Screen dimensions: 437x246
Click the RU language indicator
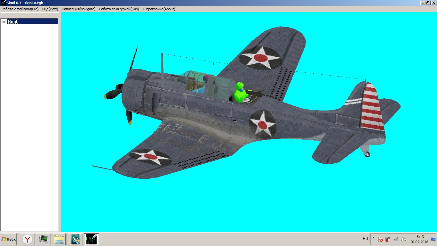click(365, 239)
